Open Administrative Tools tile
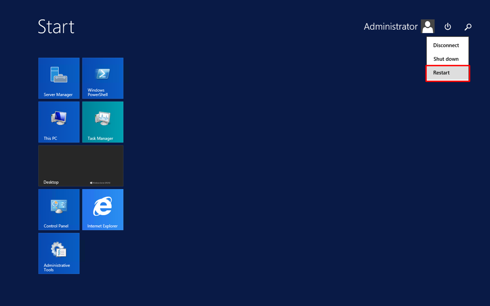 (59, 253)
